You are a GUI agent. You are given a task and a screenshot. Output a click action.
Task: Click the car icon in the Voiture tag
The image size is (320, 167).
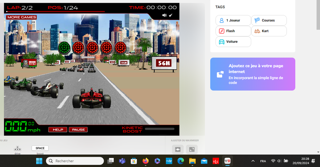pyautogui.click(x=222, y=42)
